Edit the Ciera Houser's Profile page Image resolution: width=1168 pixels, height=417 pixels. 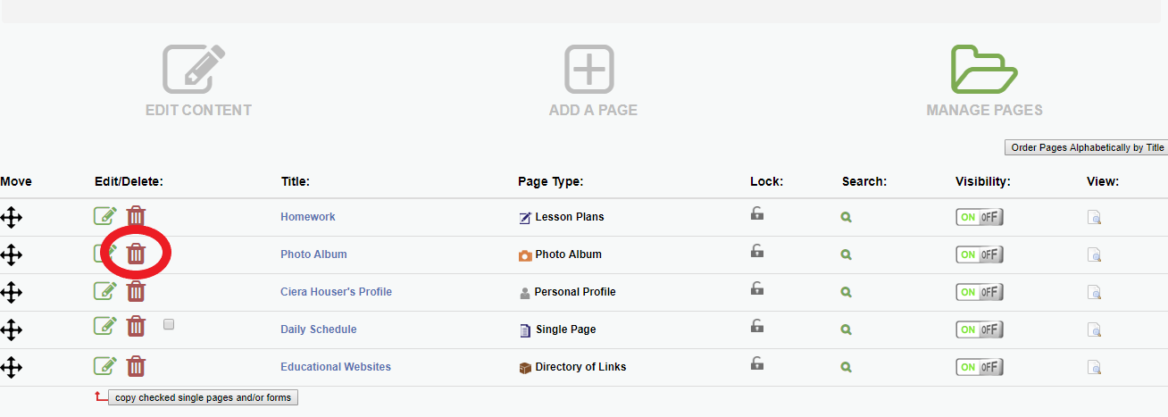[x=105, y=291]
